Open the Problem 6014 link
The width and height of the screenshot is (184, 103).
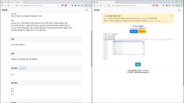coord(141,26)
